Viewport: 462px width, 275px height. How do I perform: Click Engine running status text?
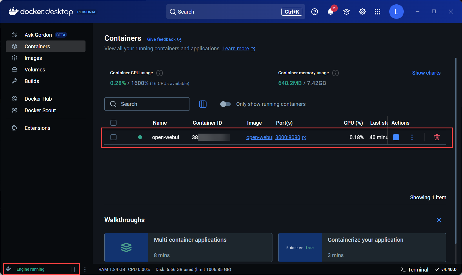coord(30,269)
